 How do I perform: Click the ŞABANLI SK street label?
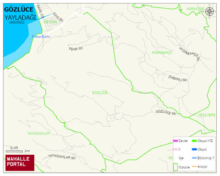[x=178, y=78]
